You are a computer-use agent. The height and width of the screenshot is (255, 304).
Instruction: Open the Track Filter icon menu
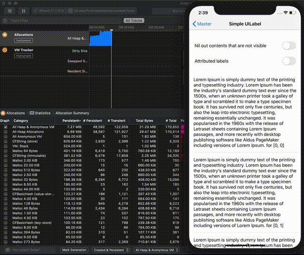tap(5, 20)
